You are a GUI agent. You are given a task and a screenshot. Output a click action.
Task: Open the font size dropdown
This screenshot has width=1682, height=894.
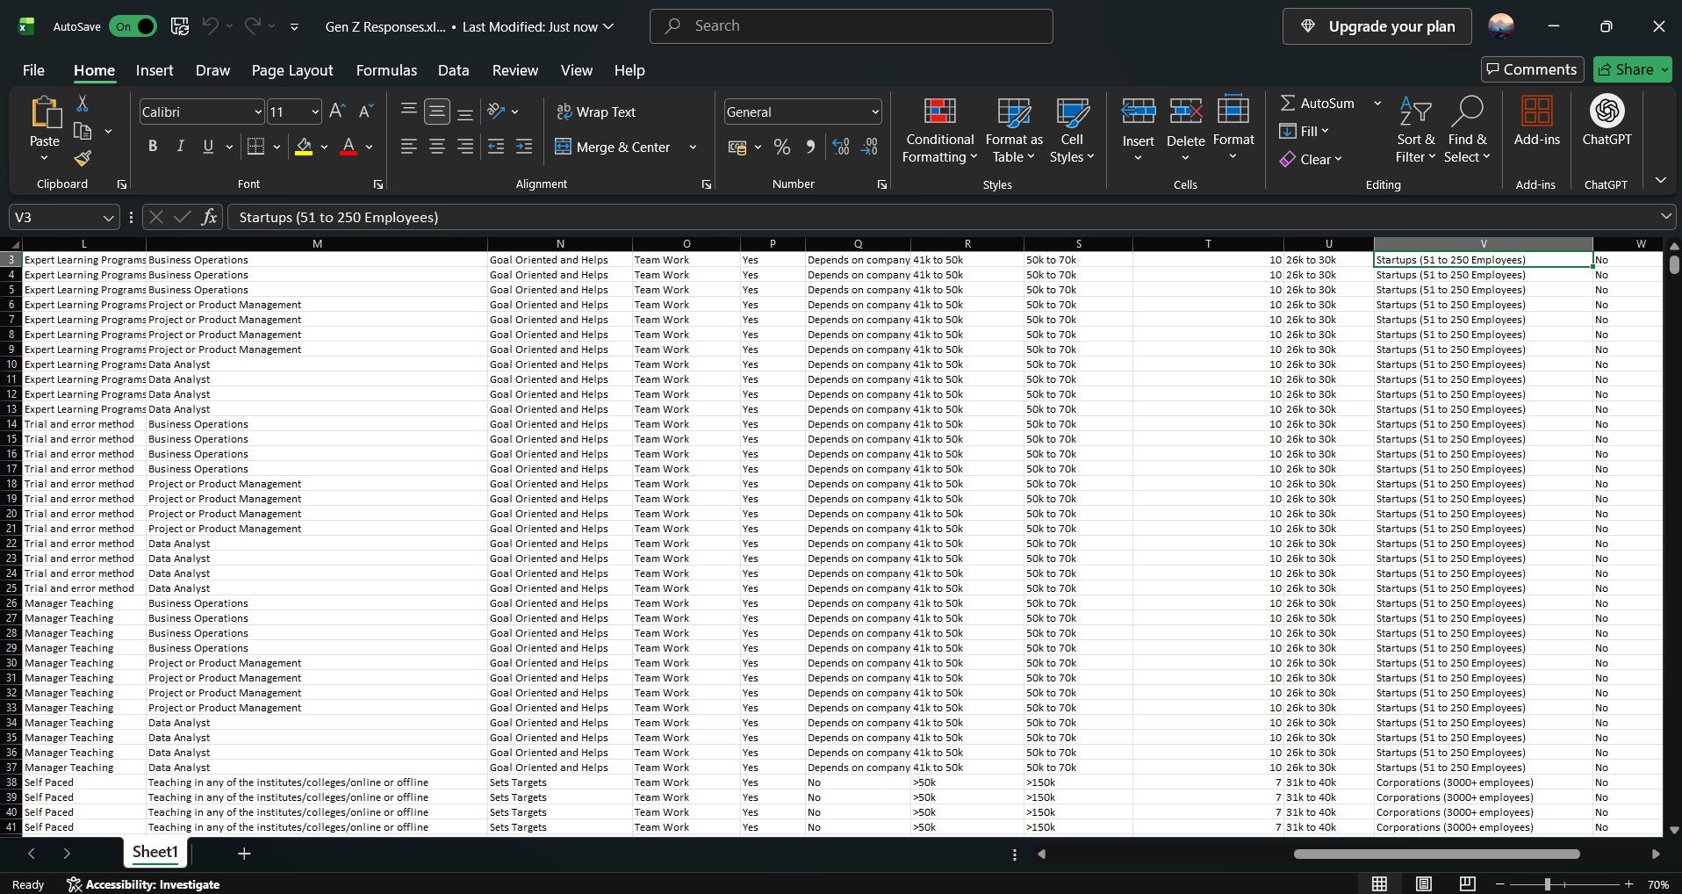(315, 112)
